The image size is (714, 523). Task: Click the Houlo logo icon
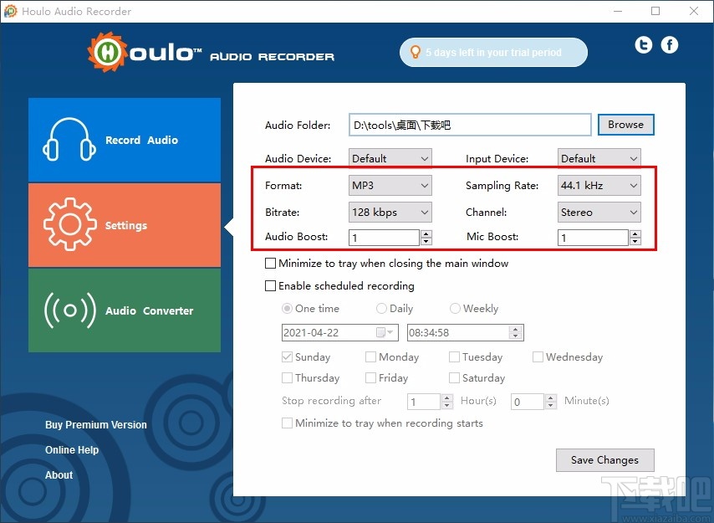(108, 52)
